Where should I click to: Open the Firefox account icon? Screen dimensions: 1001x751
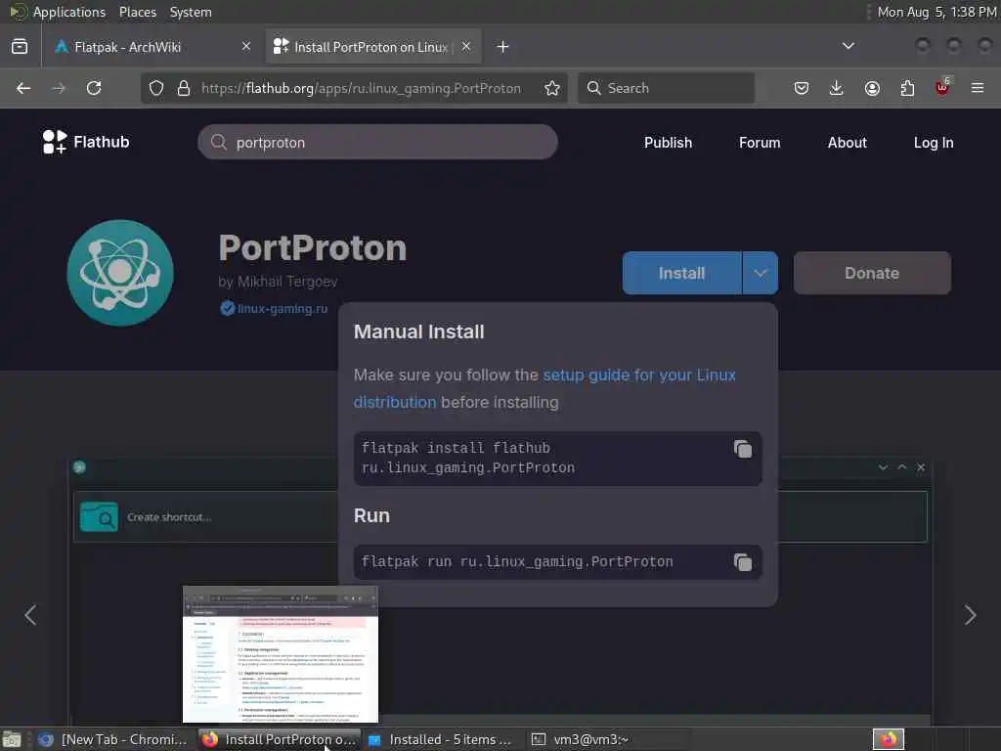872,88
